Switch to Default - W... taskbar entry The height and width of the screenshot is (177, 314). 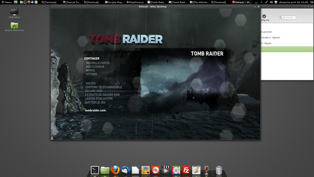tap(241, 2)
